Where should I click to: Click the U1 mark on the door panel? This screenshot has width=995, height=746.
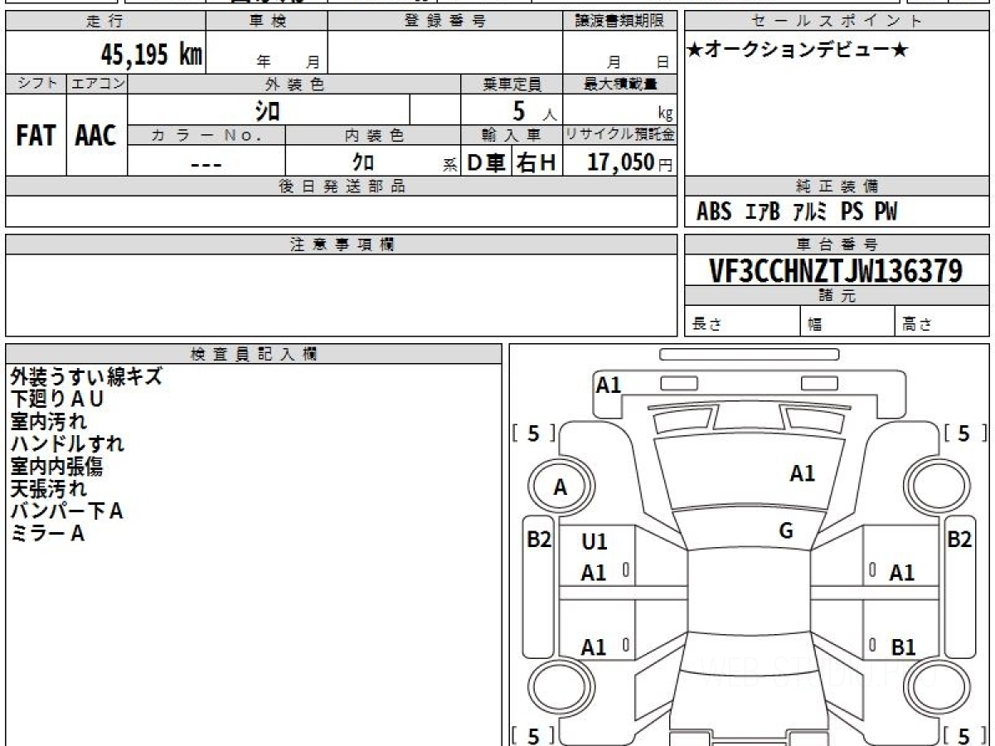pyautogui.click(x=595, y=542)
